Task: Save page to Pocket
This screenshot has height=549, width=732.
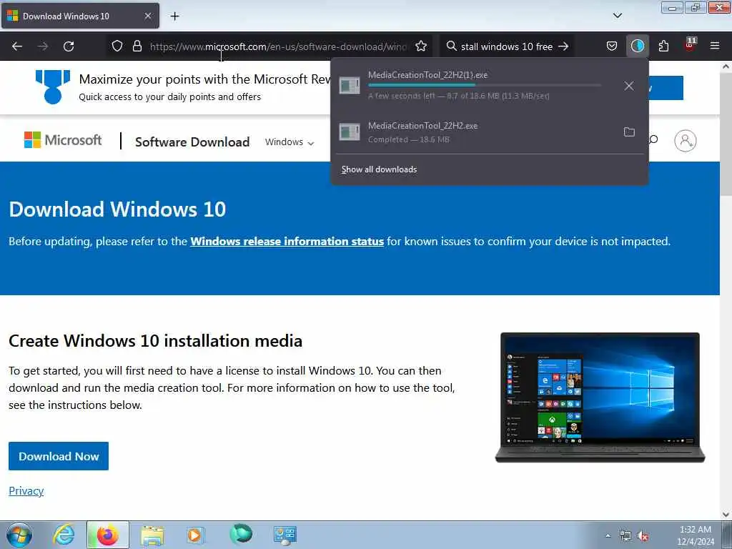Action: [x=612, y=46]
